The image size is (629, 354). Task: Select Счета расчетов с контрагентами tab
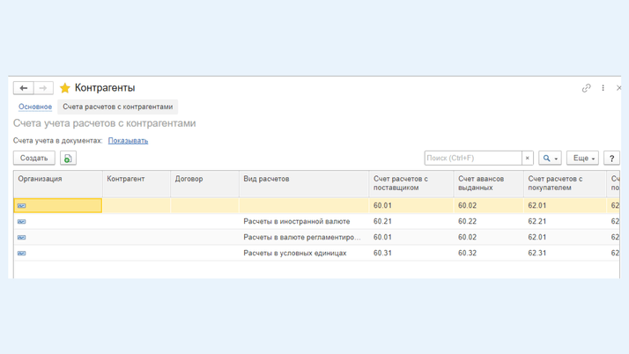(117, 107)
